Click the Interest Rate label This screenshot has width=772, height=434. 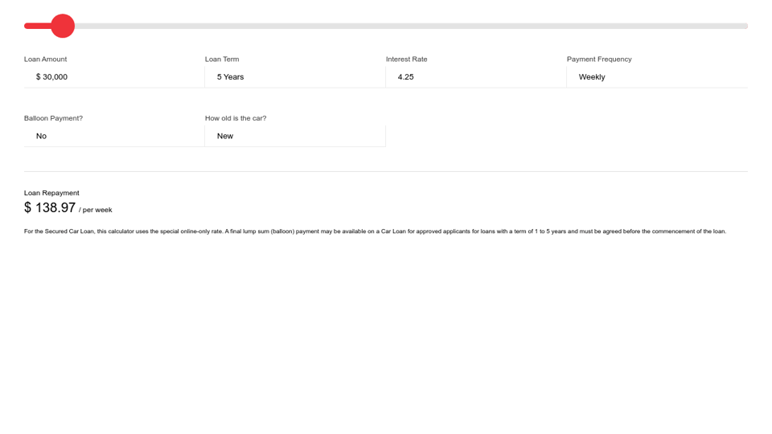[406, 59]
